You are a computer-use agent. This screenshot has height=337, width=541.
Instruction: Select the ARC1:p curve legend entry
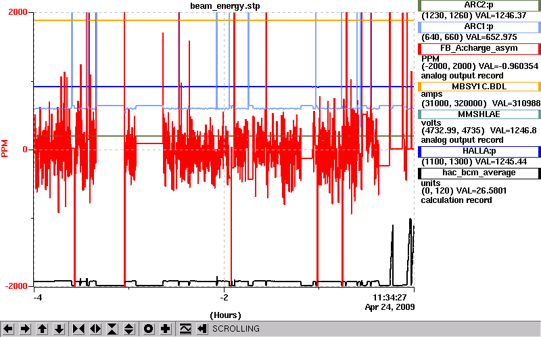[x=479, y=26]
